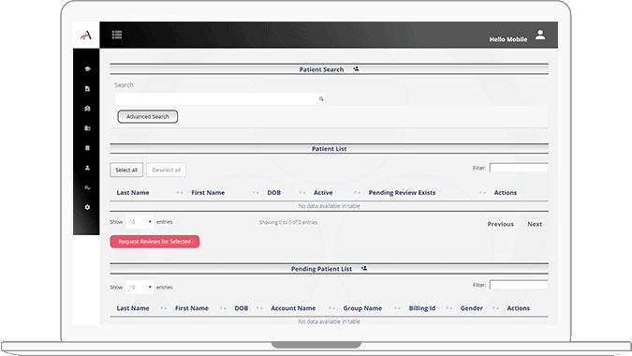Click add-patient icon beside Pending Patient List

(364, 268)
